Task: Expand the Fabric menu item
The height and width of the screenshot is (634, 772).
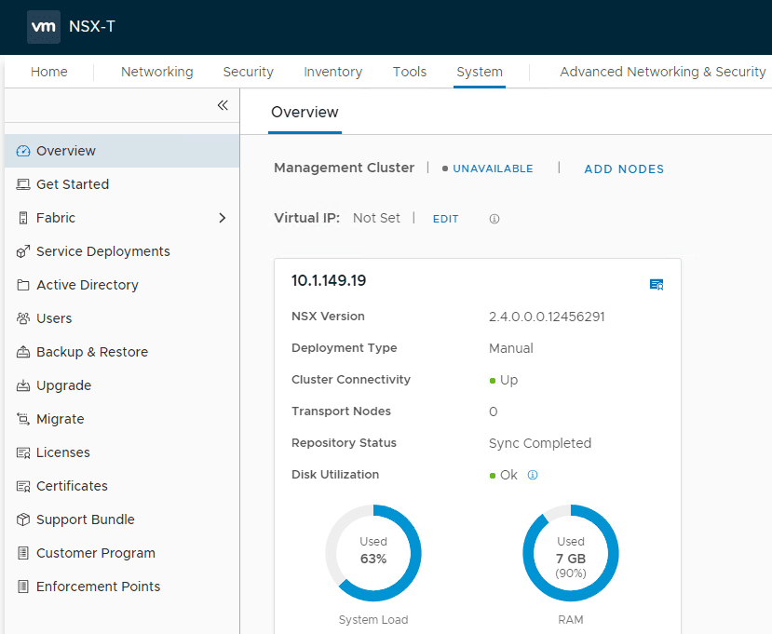Action: point(222,218)
